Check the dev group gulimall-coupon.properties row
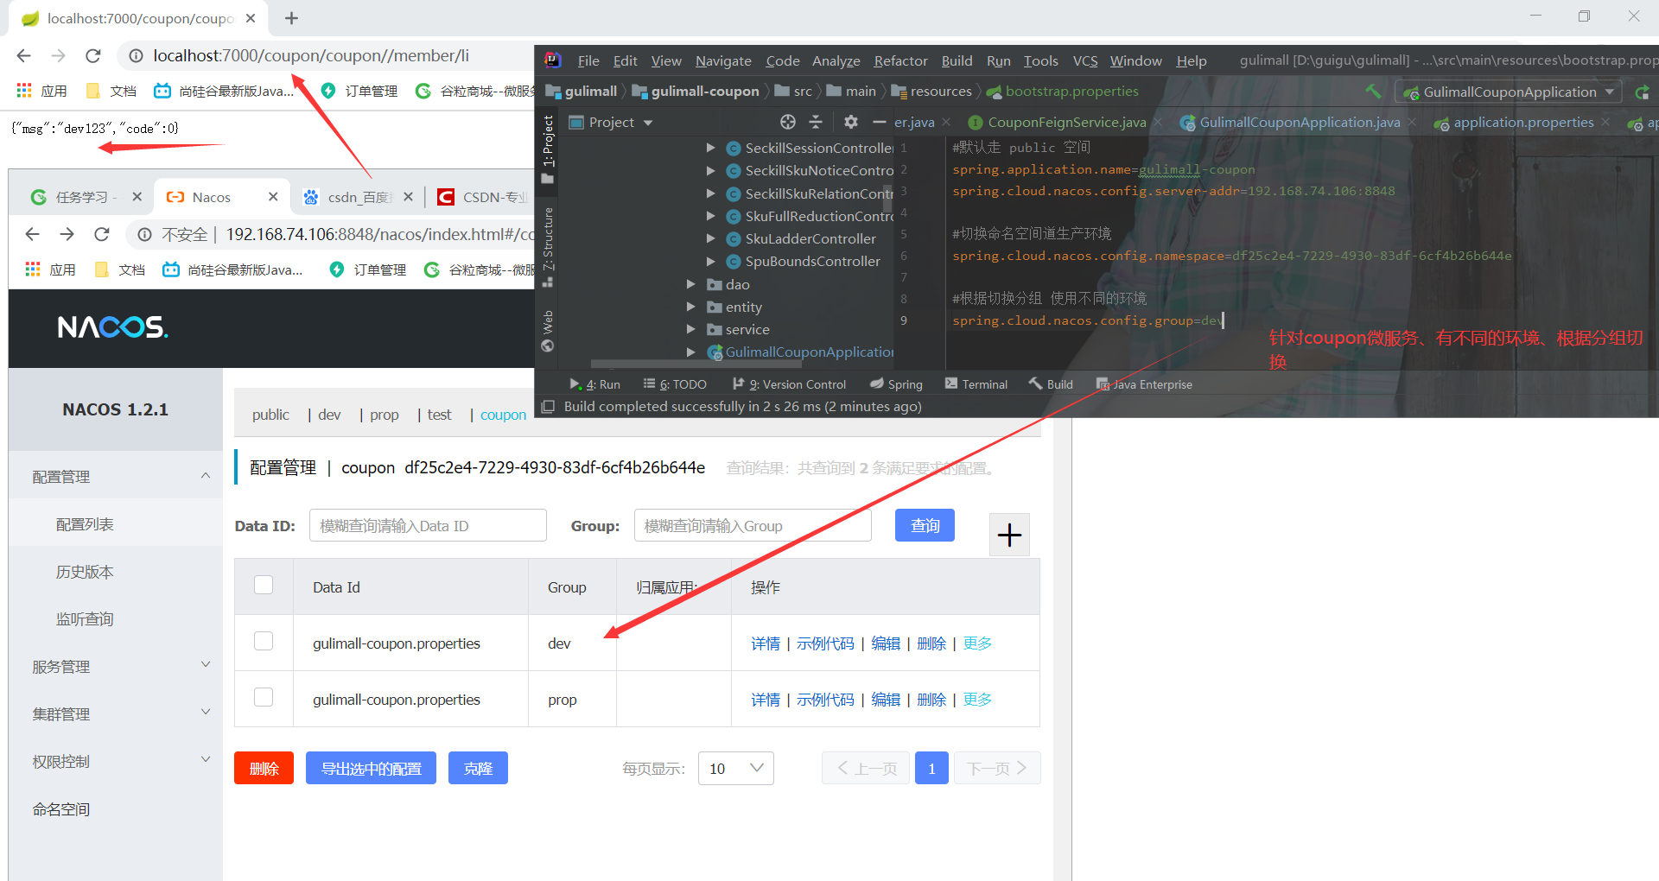The width and height of the screenshot is (1659, 881). point(264,641)
